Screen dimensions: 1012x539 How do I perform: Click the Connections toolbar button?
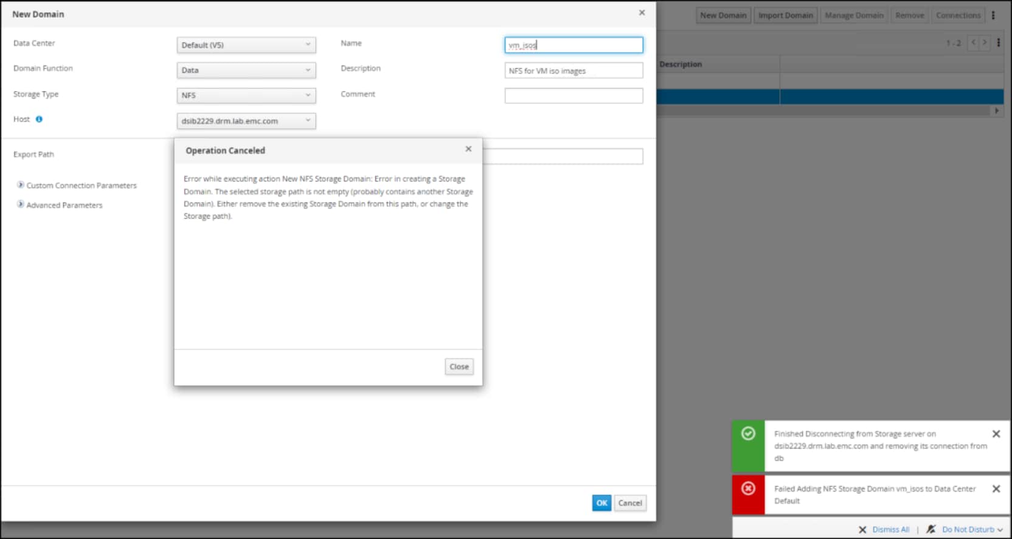click(x=958, y=15)
